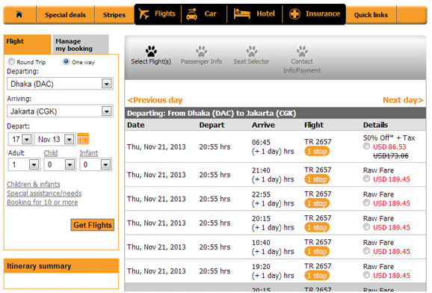Choose the Raw Fare for 22:55 arrival
The height and width of the screenshot is (293, 432).
click(366, 203)
